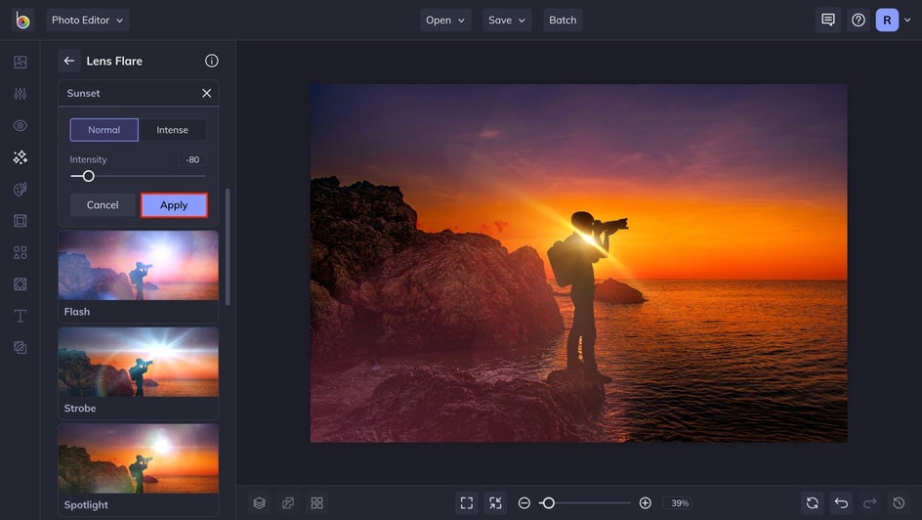This screenshot has width=922, height=520.
Task: Expand the Open dropdown menu
Action: [x=445, y=20]
